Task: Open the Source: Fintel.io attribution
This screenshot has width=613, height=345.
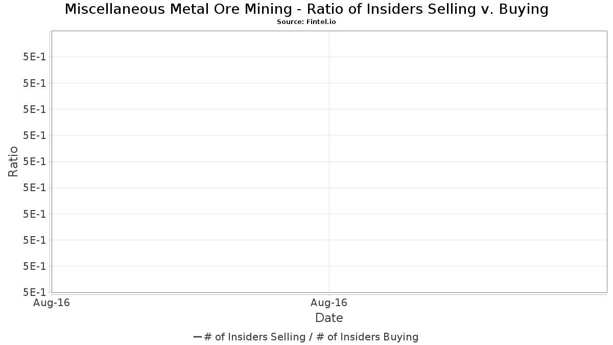Action: 306,22
